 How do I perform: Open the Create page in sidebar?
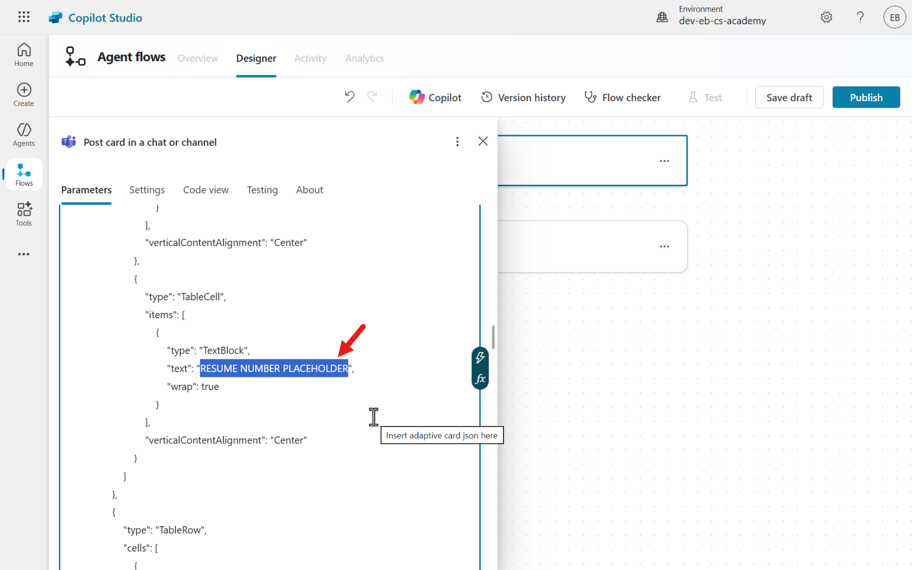(x=24, y=95)
